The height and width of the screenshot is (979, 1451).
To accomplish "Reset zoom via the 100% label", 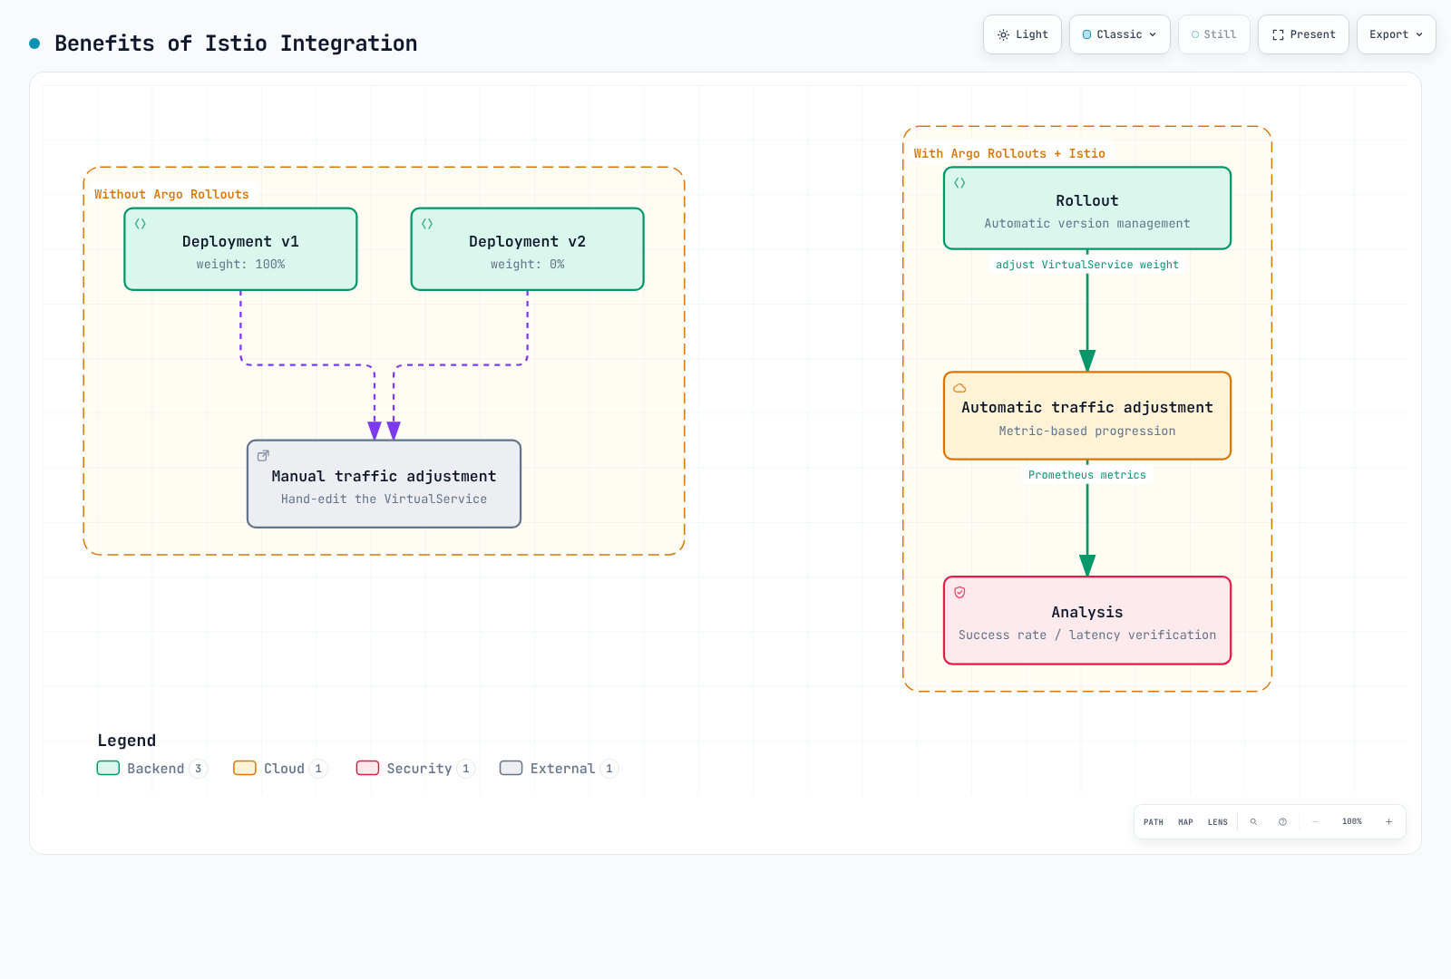I will (1351, 822).
